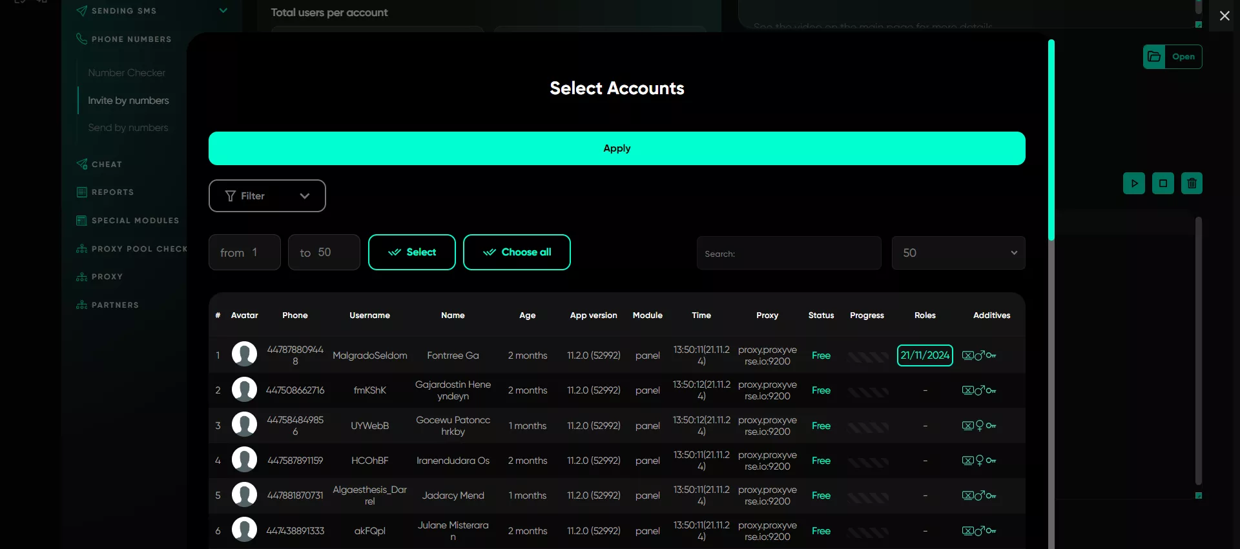Click screen-X icon in akFQpl row
This screenshot has height=549, width=1240.
tap(967, 531)
